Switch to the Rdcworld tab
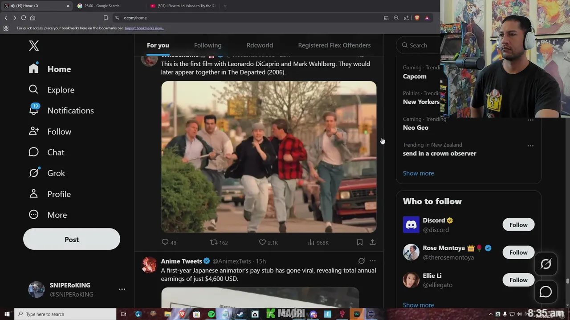The height and width of the screenshot is (320, 570). (x=260, y=45)
